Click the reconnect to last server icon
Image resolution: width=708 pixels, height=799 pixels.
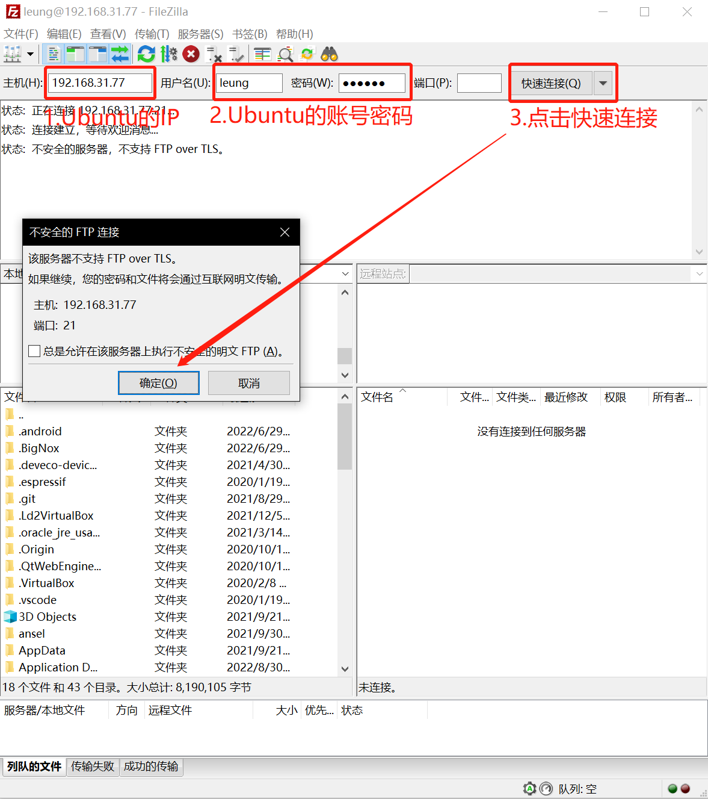coord(236,54)
